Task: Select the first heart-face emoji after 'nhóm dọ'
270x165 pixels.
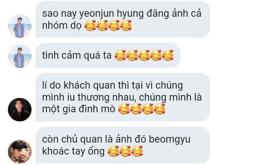Action: click(90, 25)
